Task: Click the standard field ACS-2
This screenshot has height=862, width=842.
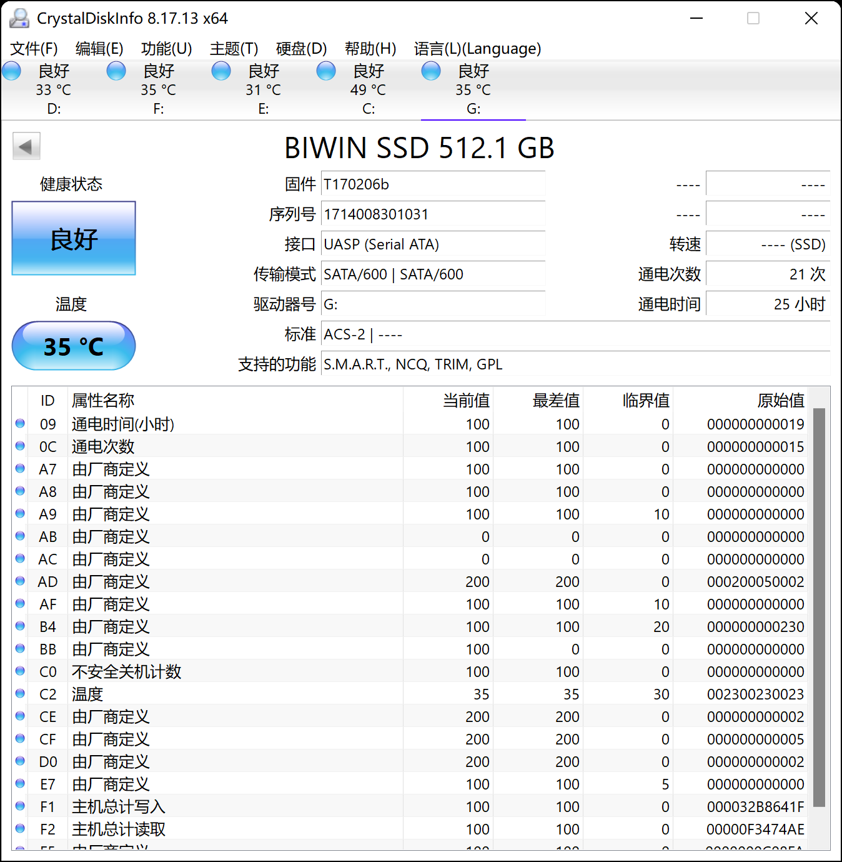Action: 575,334
